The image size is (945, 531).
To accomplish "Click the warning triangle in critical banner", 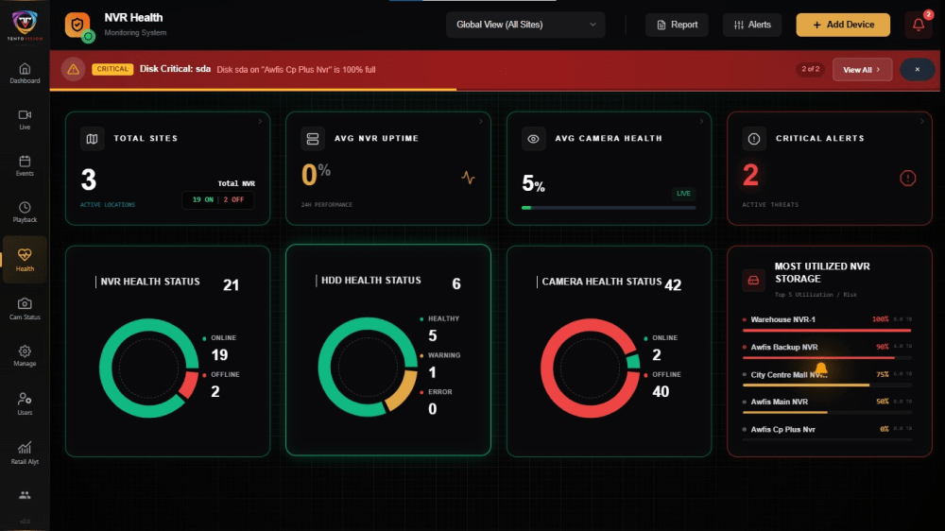I will pos(73,69).
